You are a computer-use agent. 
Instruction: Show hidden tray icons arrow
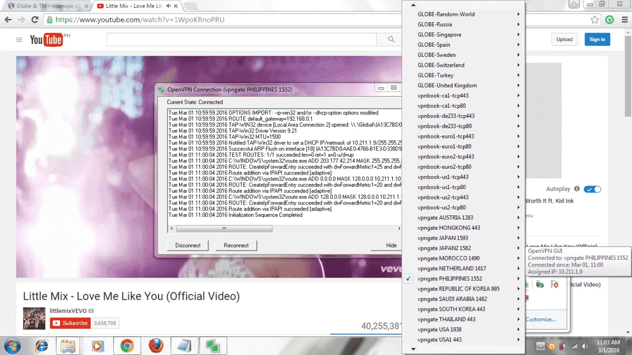(x=540, y=346)
